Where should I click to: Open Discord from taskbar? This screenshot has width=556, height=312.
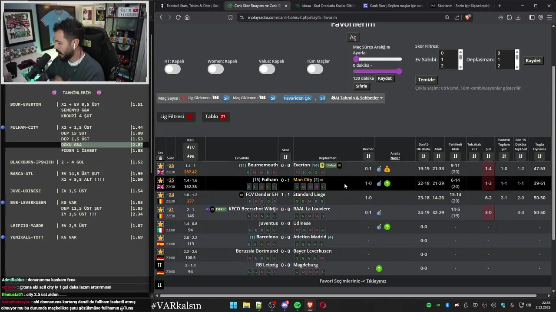tap(285, 305)
